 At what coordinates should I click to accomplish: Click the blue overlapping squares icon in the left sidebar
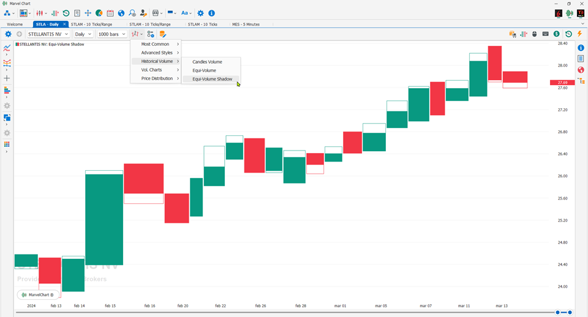(x=7, y=117)
